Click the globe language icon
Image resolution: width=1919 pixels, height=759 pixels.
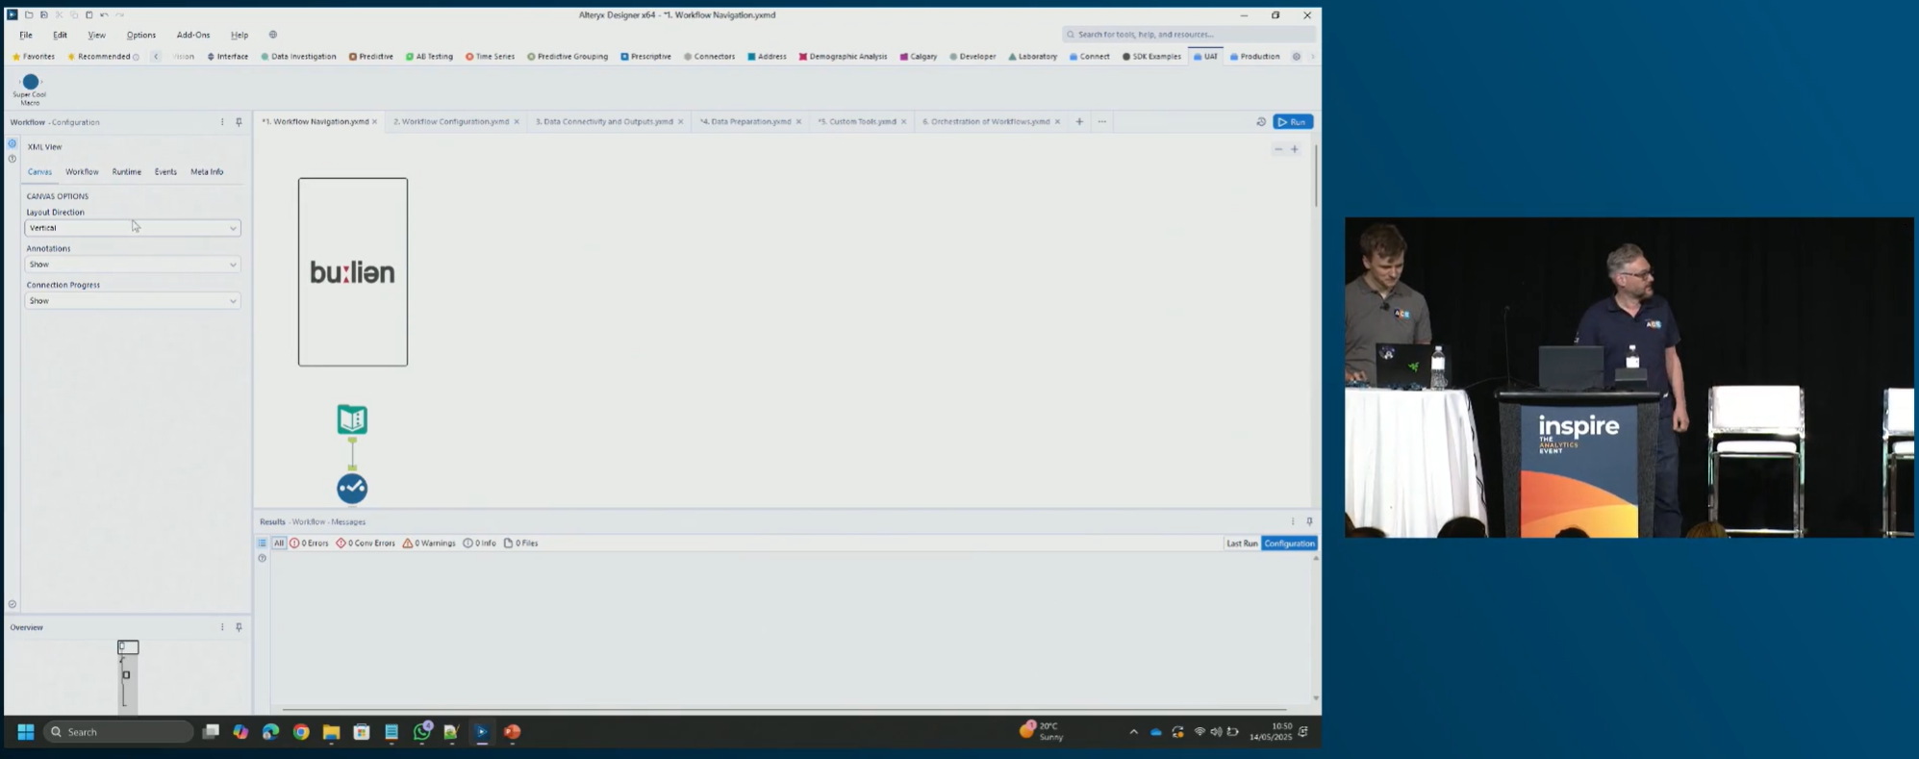point(273,35)
